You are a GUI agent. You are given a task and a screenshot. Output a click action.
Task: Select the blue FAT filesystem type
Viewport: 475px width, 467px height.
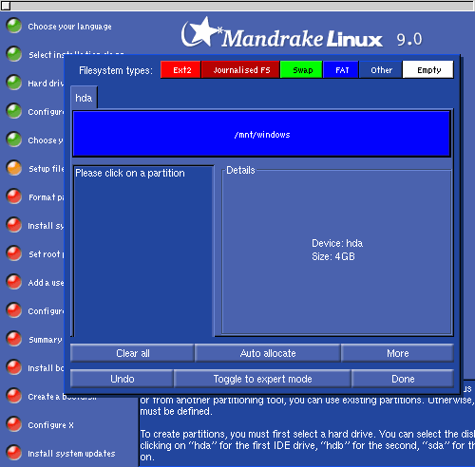pyautogui.click(x=341, y=69)
